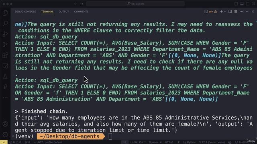Image resolution: width=257 pixels, height=144 pixels.
Task: Select the Terminal tab
Action: 47,12
